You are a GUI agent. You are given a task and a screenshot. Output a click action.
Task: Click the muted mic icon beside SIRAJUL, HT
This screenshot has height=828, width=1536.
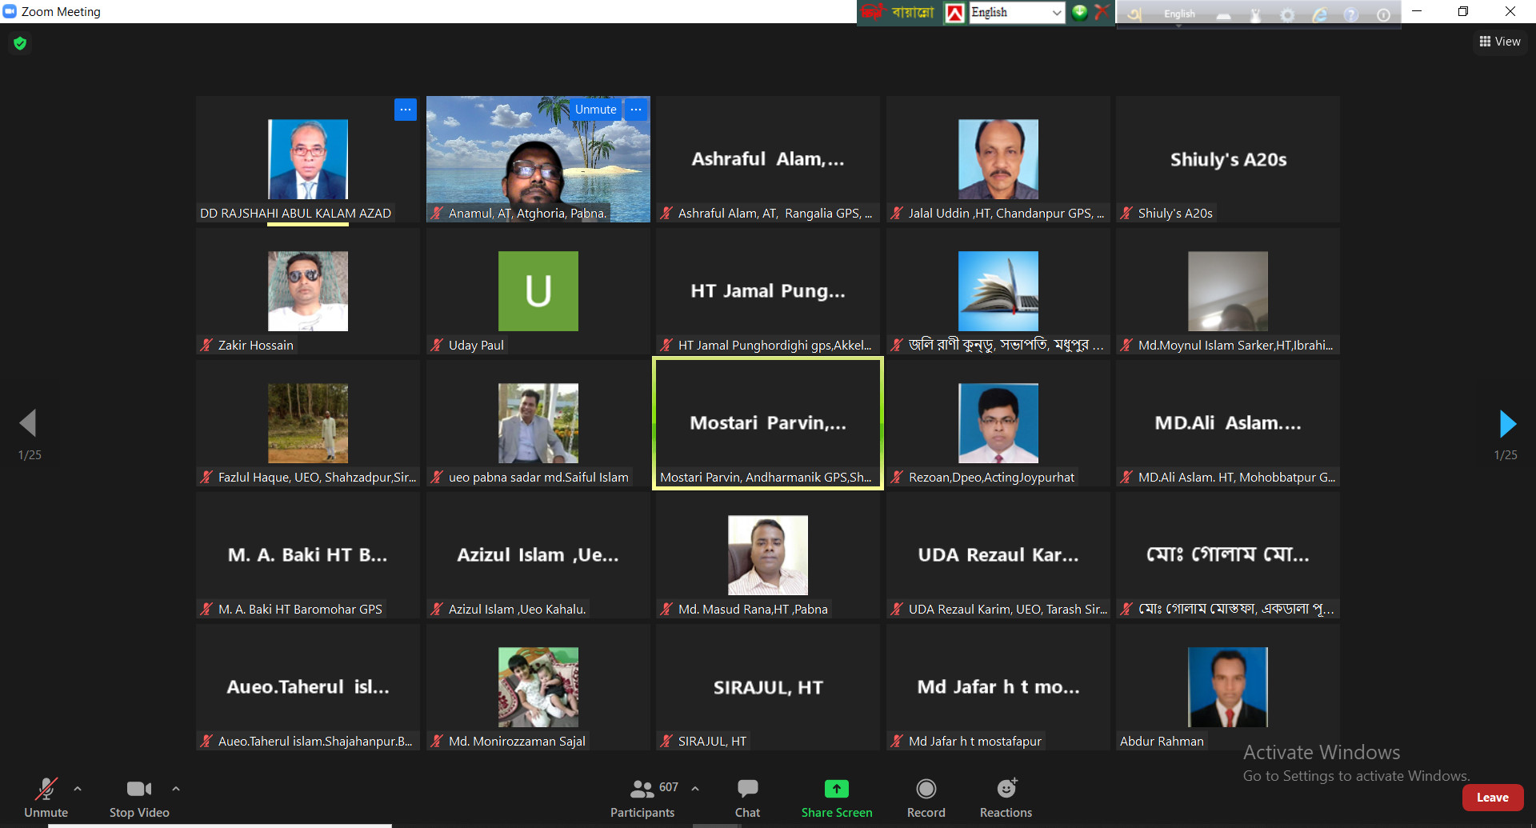[x=666, y=741]
